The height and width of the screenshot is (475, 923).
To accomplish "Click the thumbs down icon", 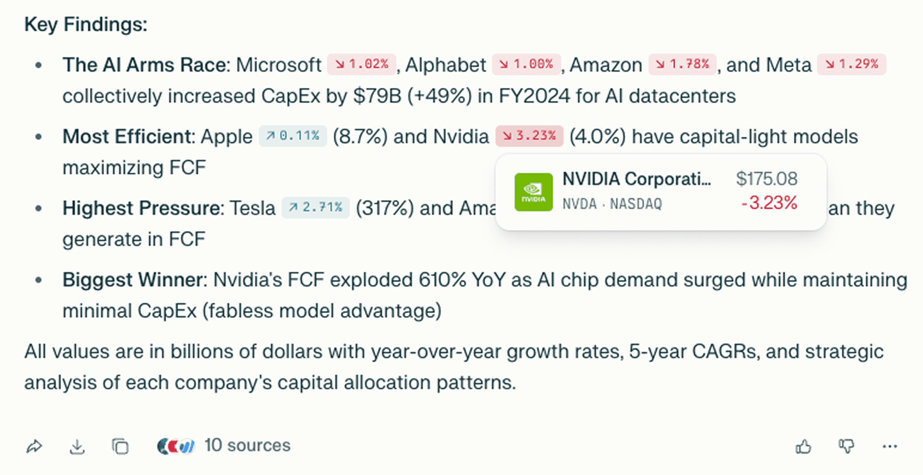I will click(x=846, y=446).
